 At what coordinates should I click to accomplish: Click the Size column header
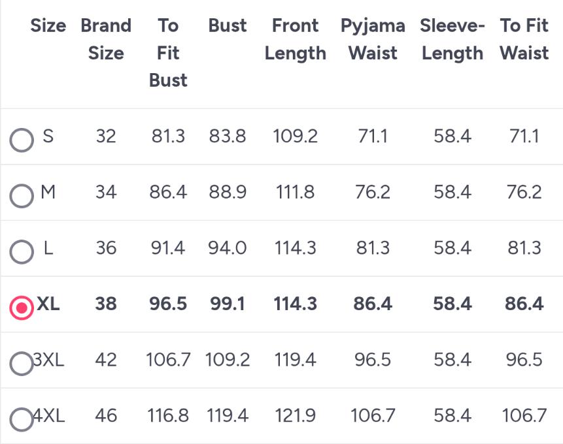click(48, 25)
